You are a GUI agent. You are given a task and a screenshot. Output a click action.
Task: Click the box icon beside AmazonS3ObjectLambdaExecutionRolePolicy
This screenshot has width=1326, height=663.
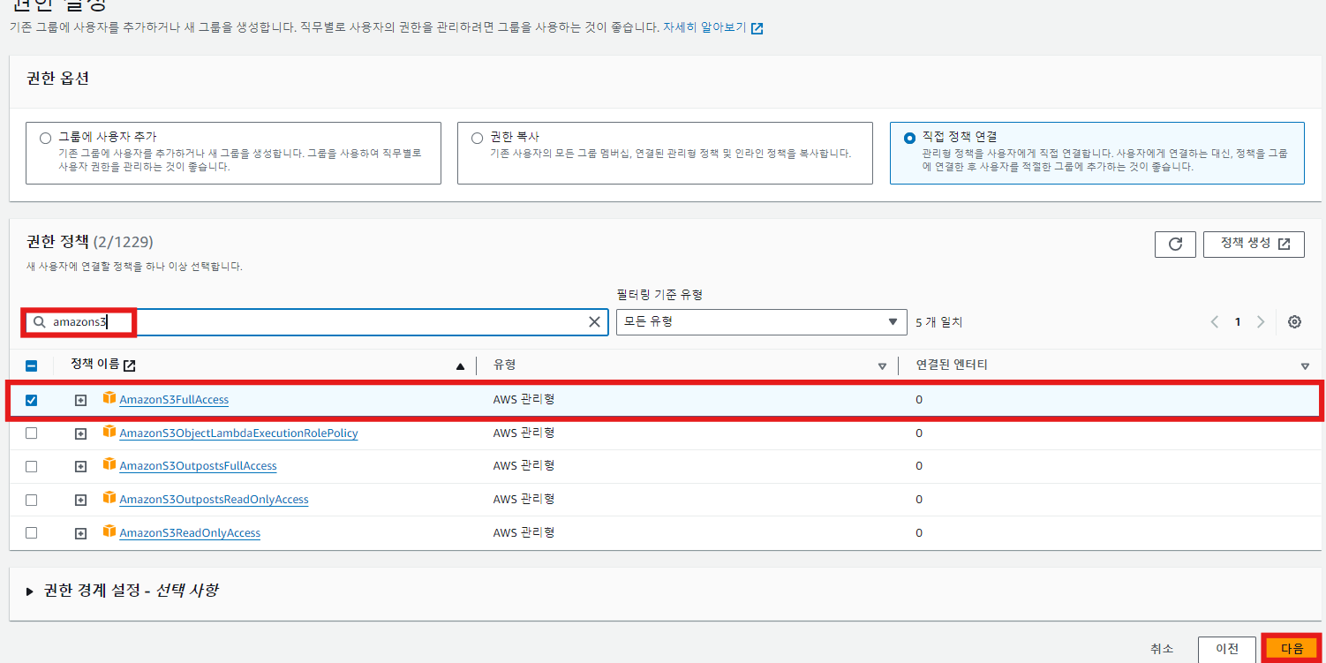tap(109, 432)
